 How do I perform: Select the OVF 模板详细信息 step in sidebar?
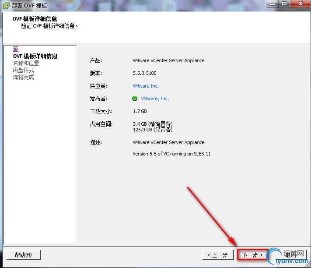[35, 56]
